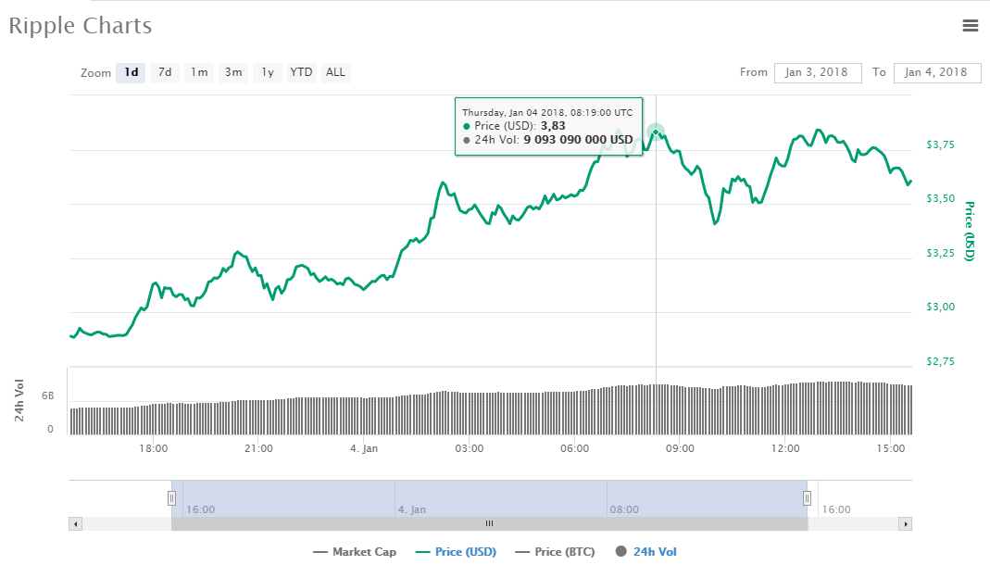Click the From date field Jan 3, 2018
This screenshot has height=565, width=990.
818,72
